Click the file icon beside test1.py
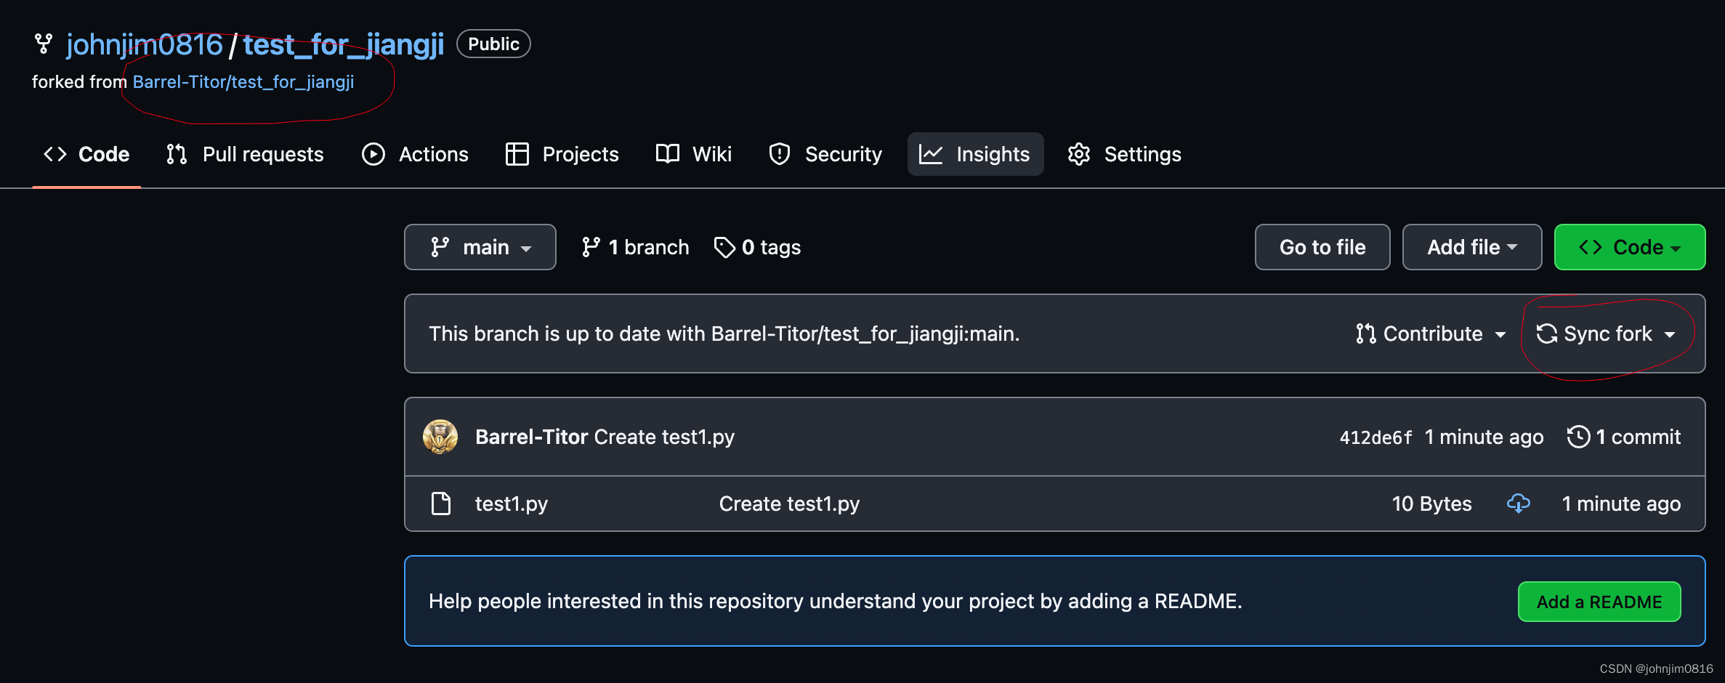The height and width of the screenshot is (683, 1725). click(x=441, y=504)
